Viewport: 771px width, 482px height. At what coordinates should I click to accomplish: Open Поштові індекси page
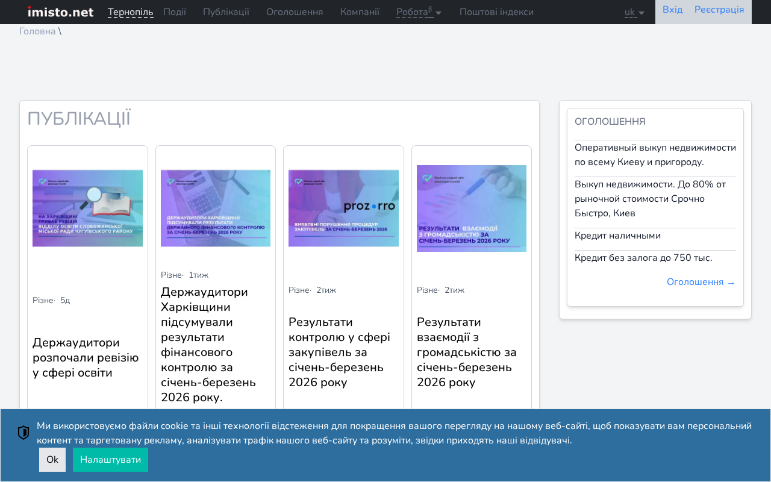coord(496,12)
